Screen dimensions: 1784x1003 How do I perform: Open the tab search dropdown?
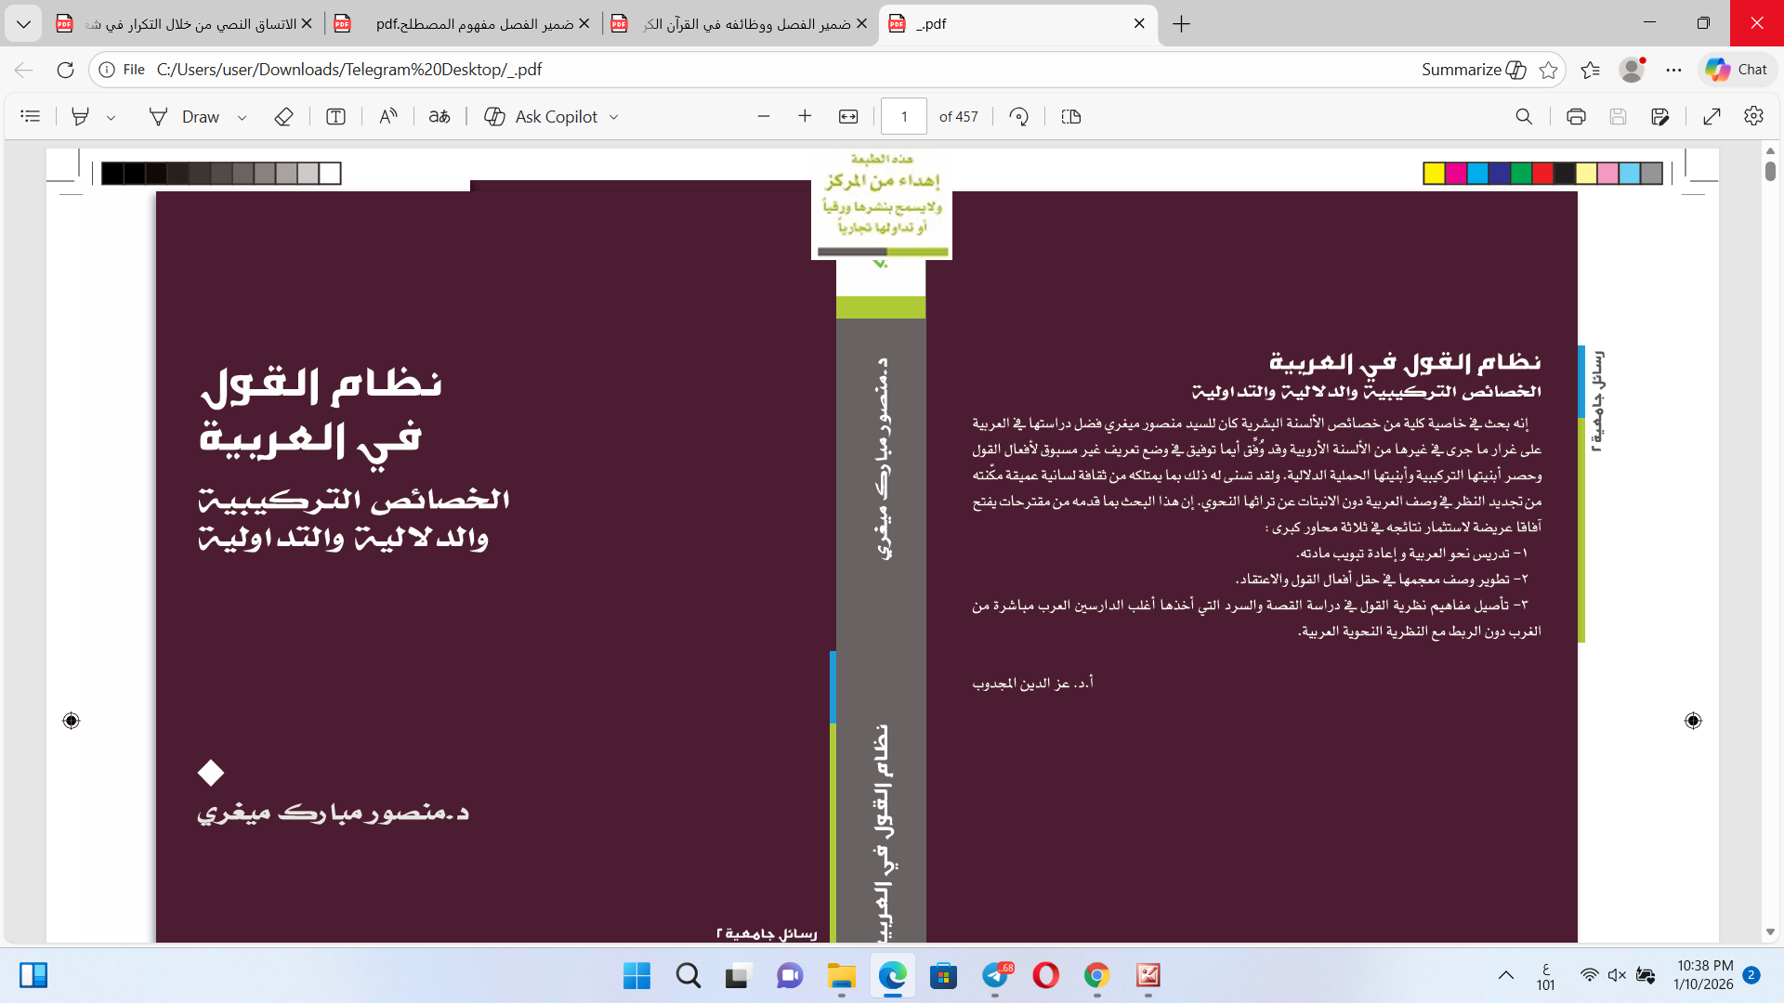click(x=23, y=24)
